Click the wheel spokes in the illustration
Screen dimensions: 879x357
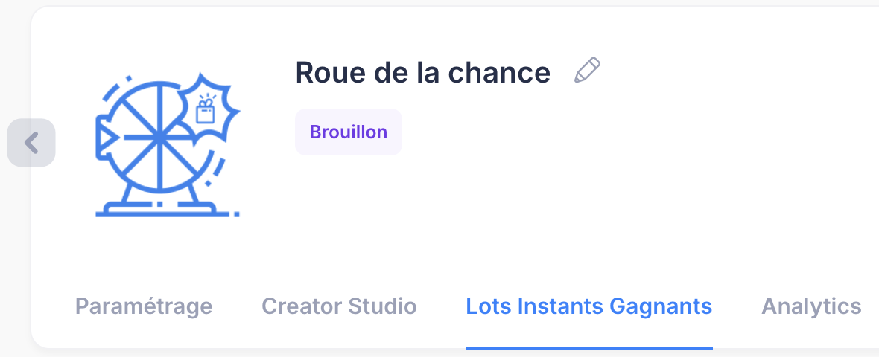pyautogui.click(x=139, y=118)
